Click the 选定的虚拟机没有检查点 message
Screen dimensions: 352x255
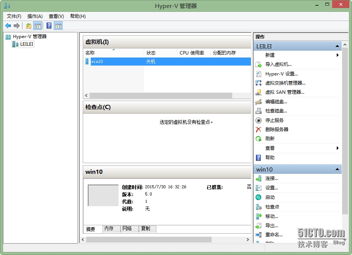coord(186,122)
